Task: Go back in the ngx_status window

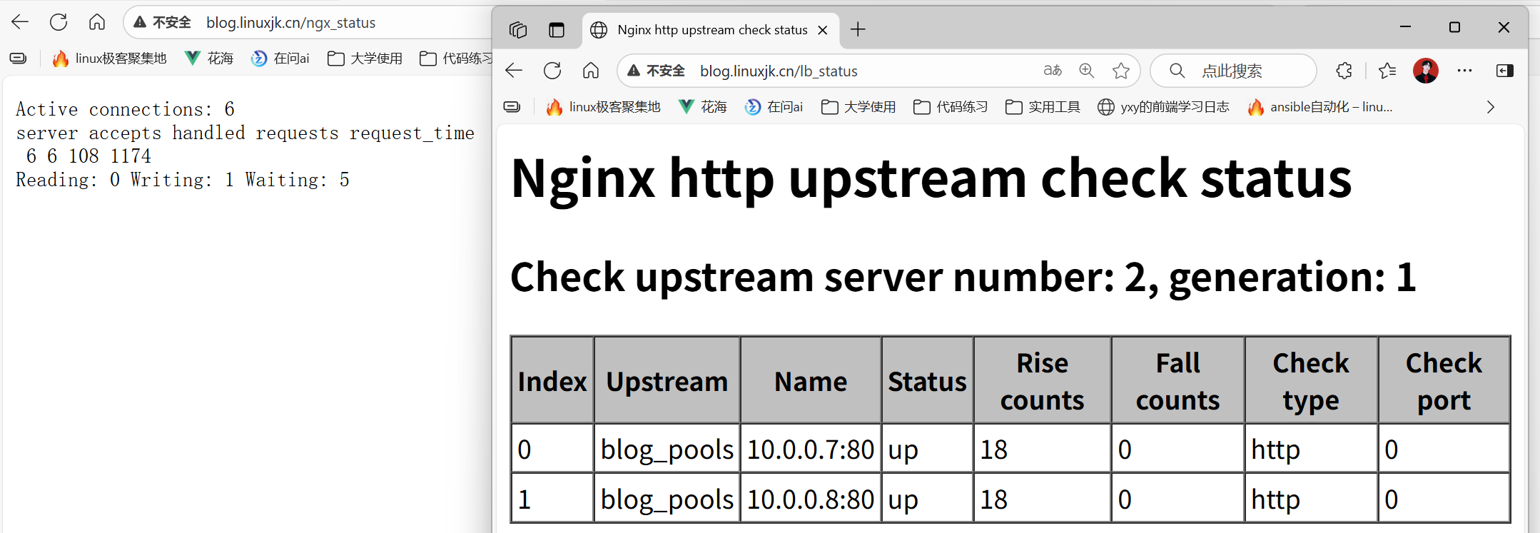Action: coord(20,22)
